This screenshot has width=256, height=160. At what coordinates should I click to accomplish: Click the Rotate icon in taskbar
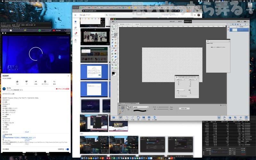point(138,118)
